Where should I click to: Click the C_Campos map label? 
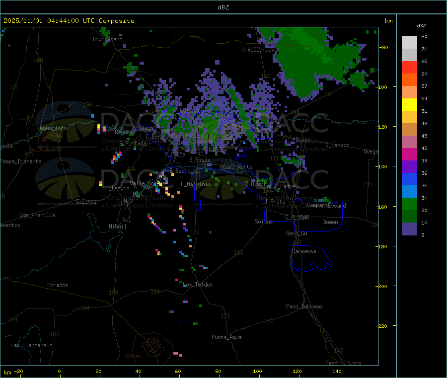tap(337, 145)
